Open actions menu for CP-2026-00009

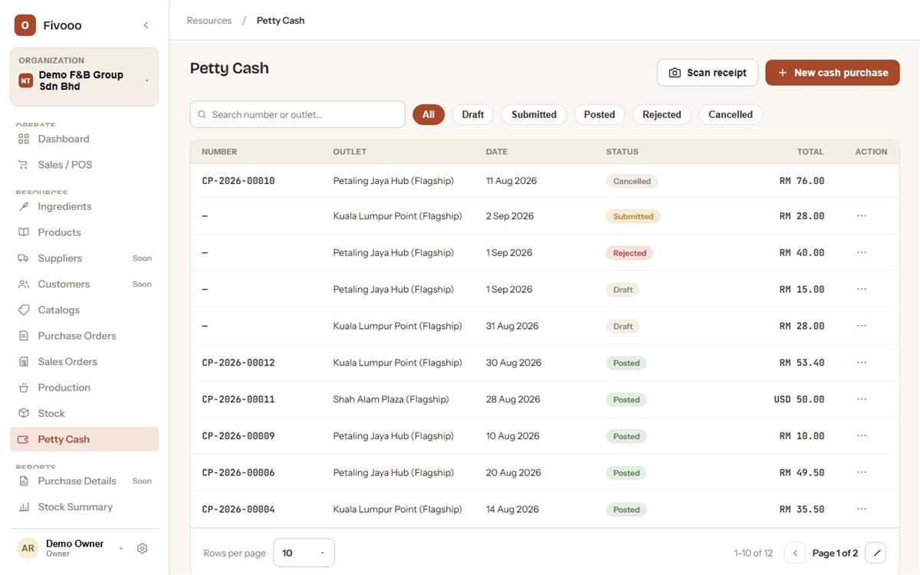point(862,436)
